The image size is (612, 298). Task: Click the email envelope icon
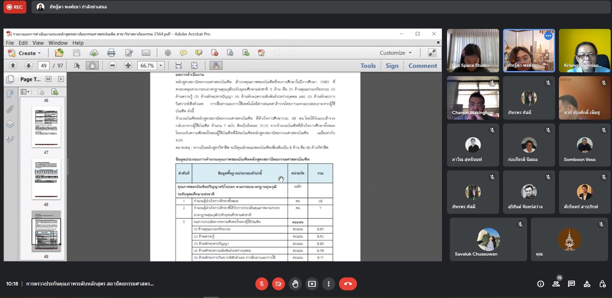click(146, 53)
